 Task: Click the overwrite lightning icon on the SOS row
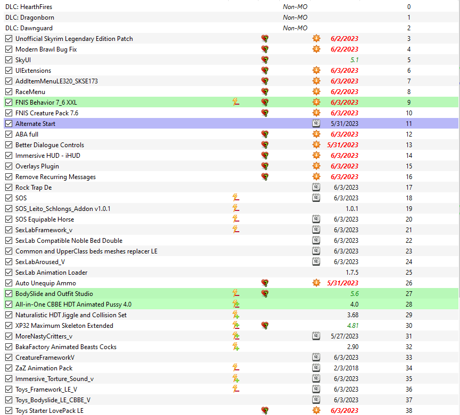tap(236, 198)
